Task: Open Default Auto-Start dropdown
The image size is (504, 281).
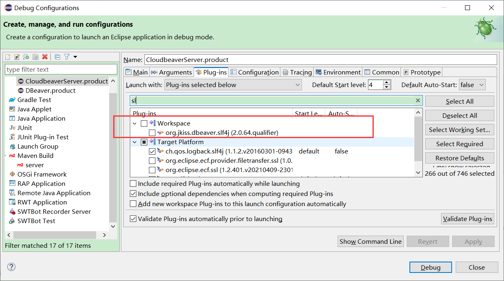Action: [472, 85]
